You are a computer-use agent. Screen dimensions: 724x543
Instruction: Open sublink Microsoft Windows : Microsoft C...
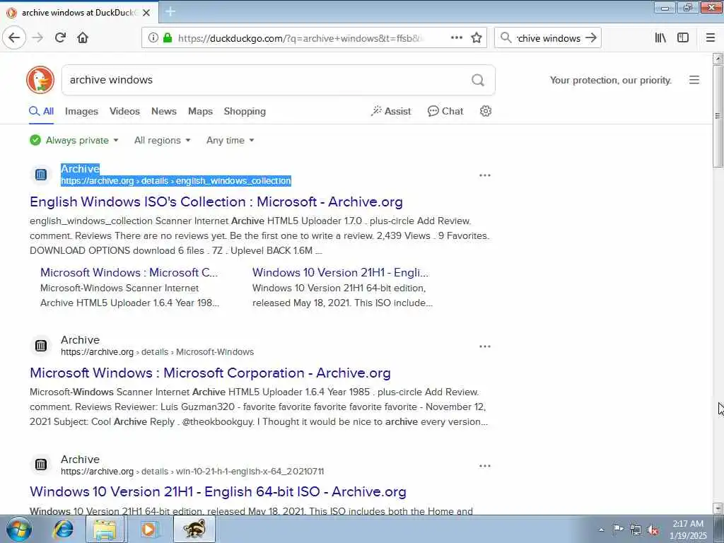pos(129,272)
